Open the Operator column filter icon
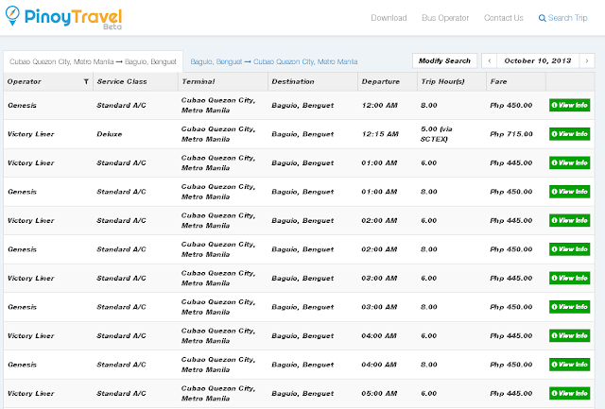 pyautogui.click(x=86, y=81)
